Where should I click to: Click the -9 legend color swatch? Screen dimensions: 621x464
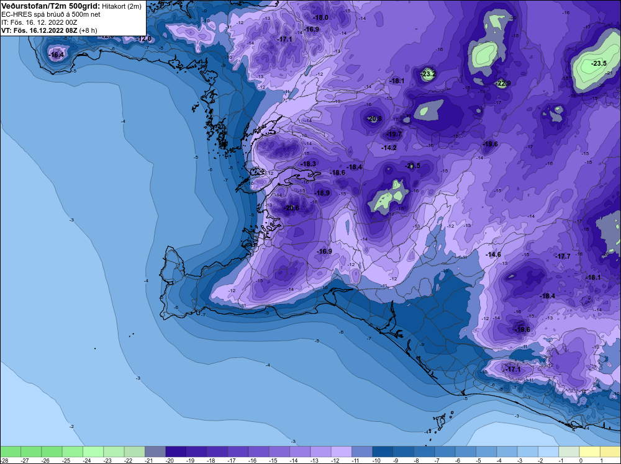[404, 452]
